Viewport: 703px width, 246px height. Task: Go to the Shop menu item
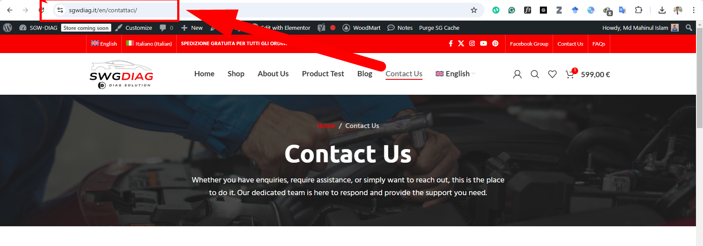click(236, 74)
